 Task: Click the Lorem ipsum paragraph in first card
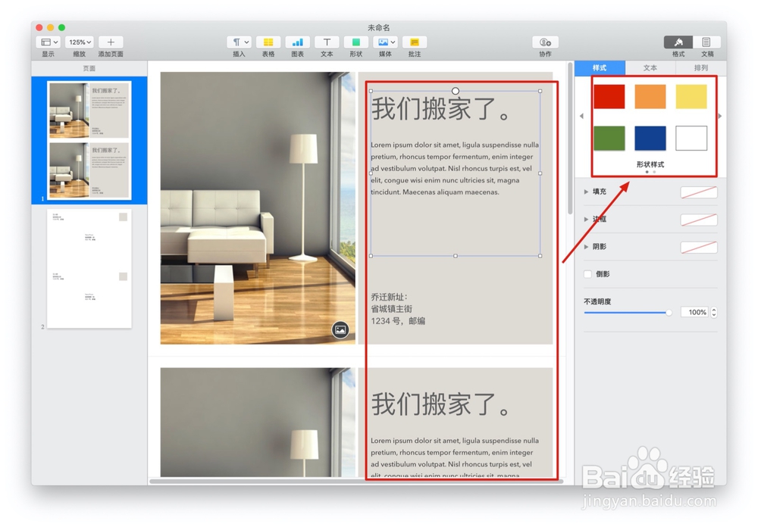pos(455,169)
